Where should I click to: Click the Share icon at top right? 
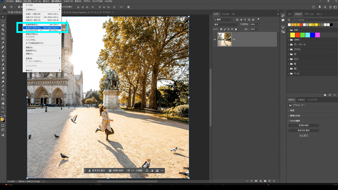point(313,7)
